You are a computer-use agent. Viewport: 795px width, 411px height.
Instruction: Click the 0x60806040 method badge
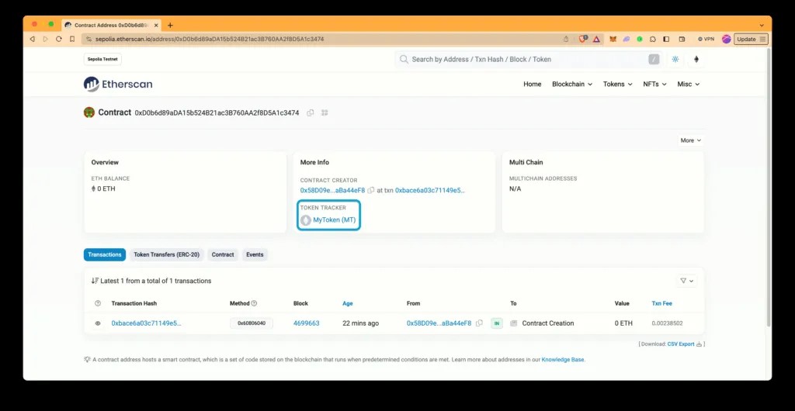[252, 323]
